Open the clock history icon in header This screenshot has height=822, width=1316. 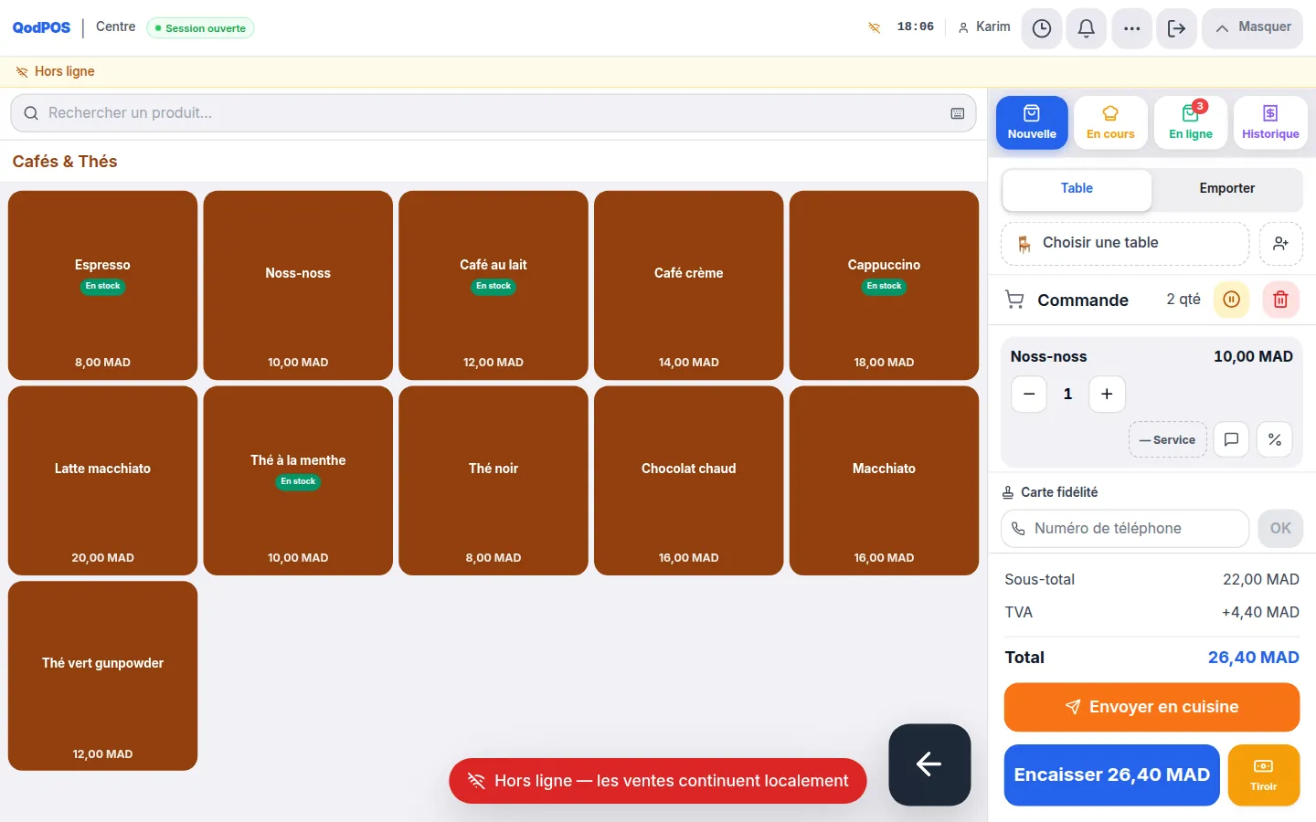(x=1041, y=28)
